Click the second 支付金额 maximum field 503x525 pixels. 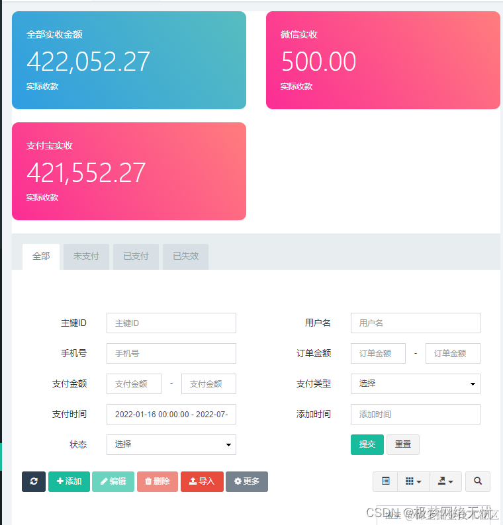click(208, 384)
